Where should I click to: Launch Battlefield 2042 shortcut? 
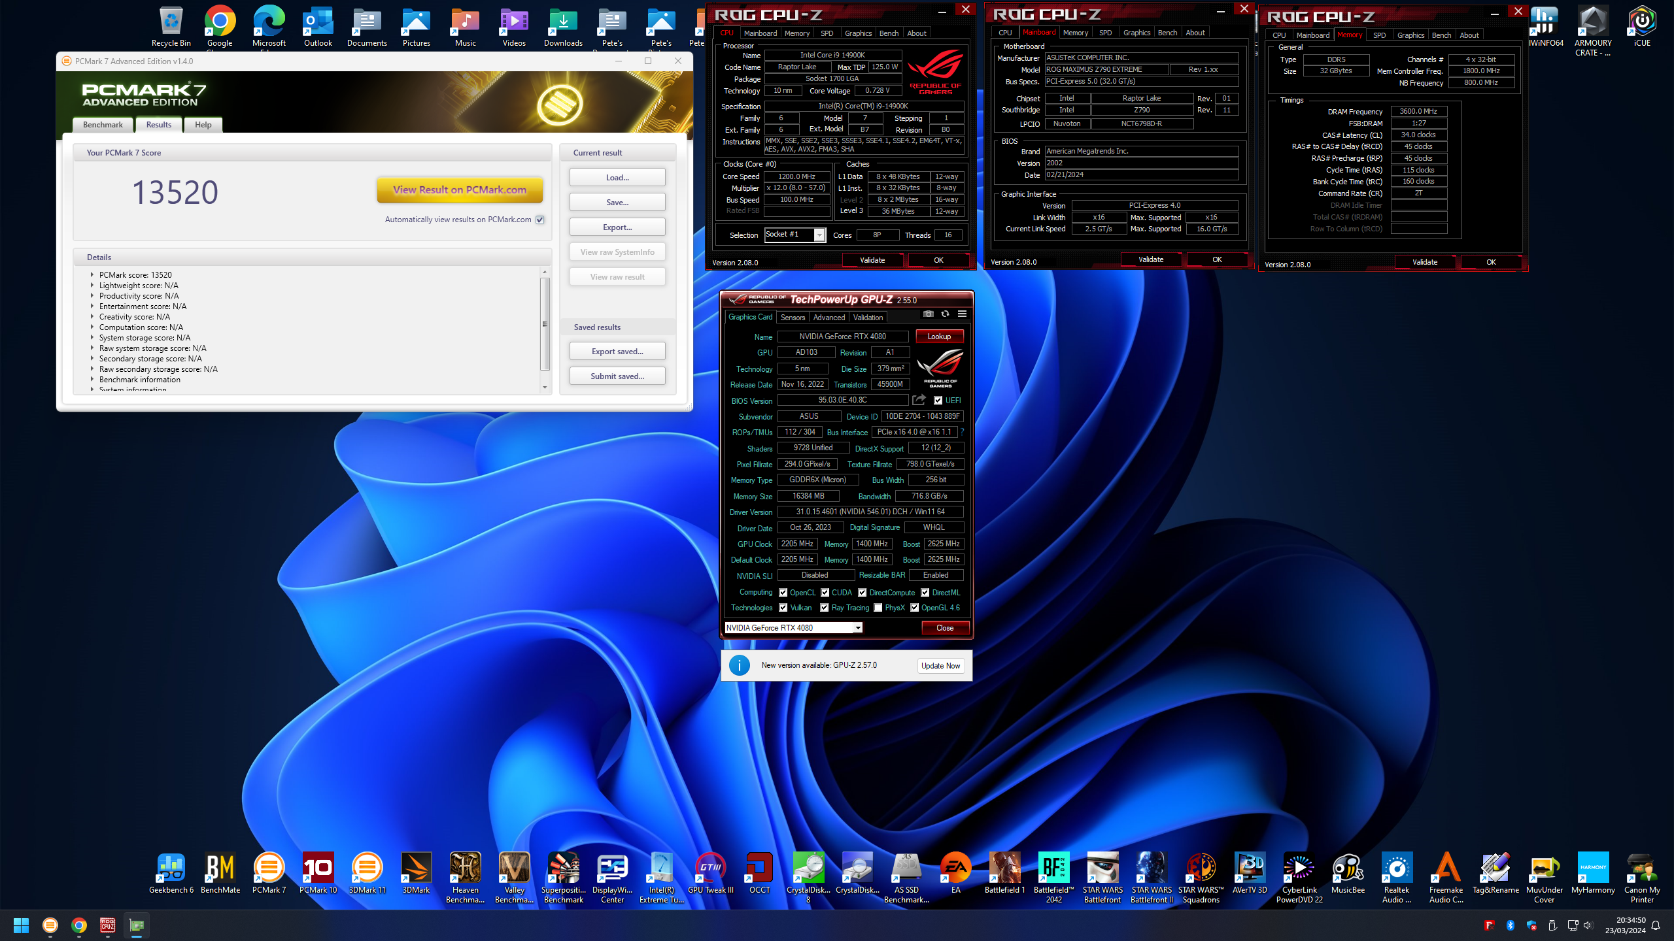[x=1053, y=878]
